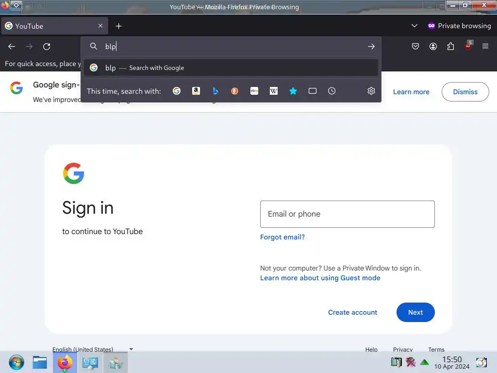Click the clipboard tray icon
Screen dimensions: 497x373
coord(396,362)
